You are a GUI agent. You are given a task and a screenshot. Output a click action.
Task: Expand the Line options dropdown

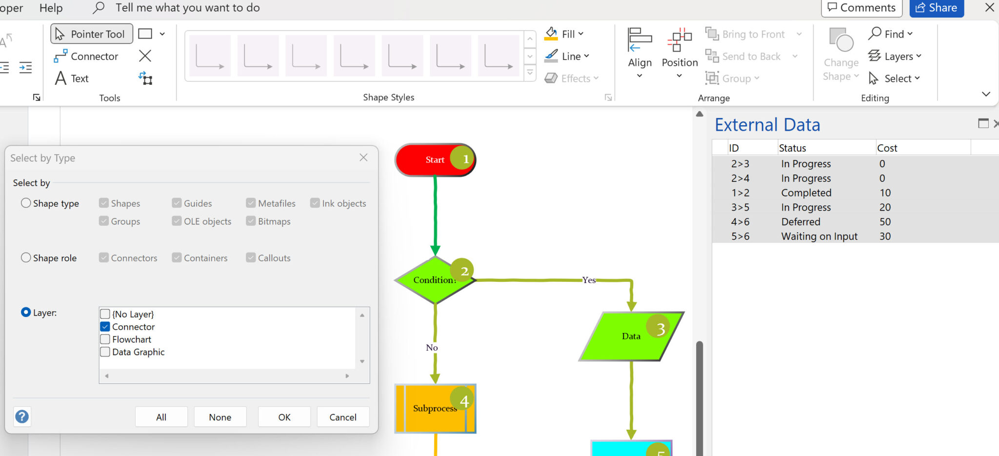[x=586, y=56]
